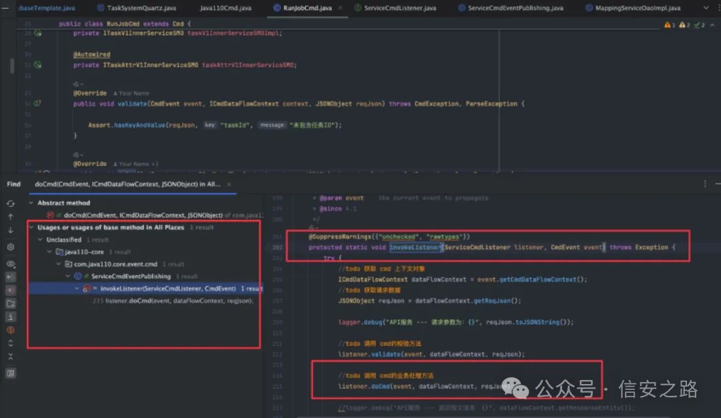Switch to the baseTemplate.java tab

pos(46,8)
